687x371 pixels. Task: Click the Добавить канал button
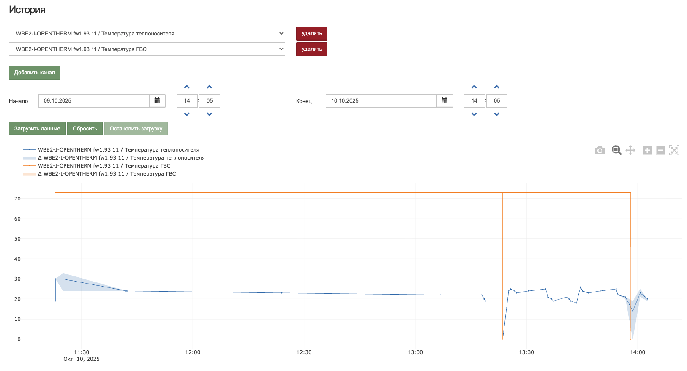(x=35, y=73)
